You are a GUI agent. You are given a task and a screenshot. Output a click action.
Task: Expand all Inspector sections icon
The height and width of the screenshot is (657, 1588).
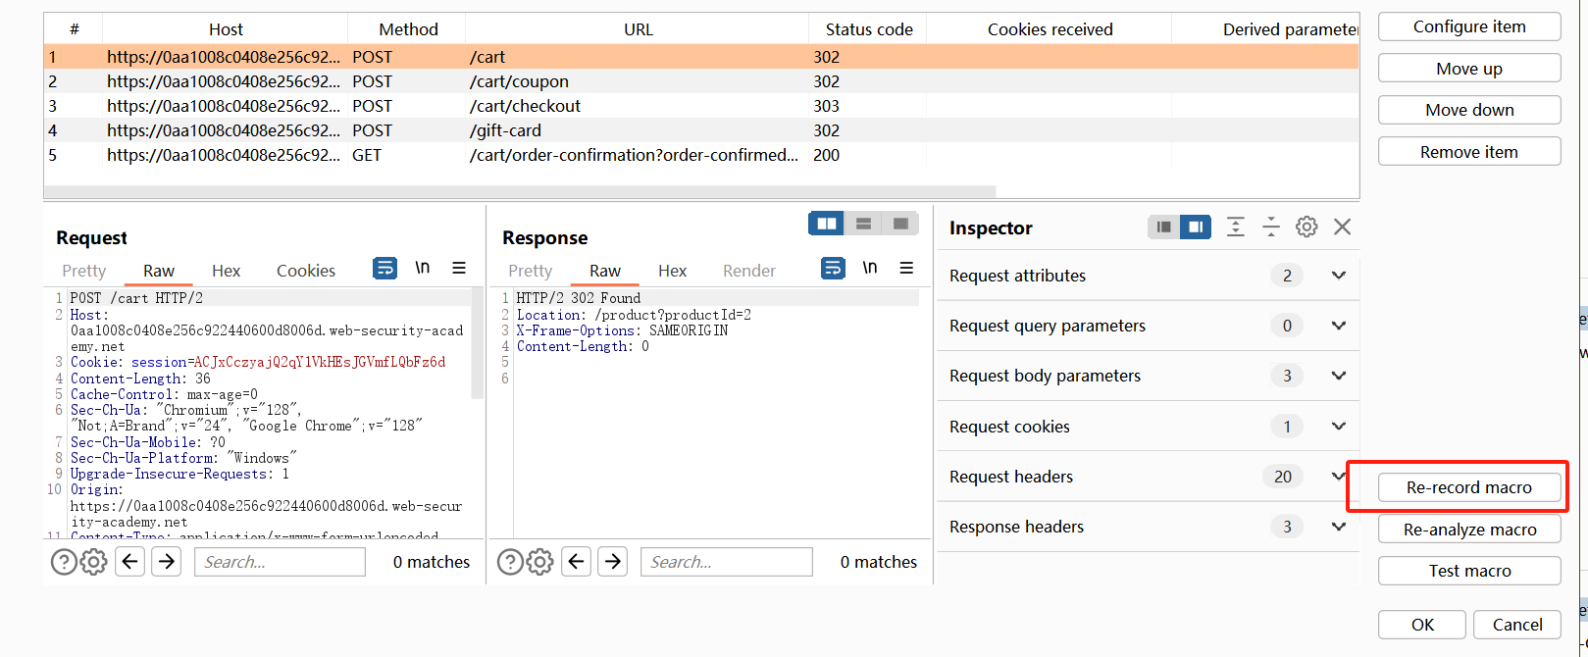pos(1236,227)
